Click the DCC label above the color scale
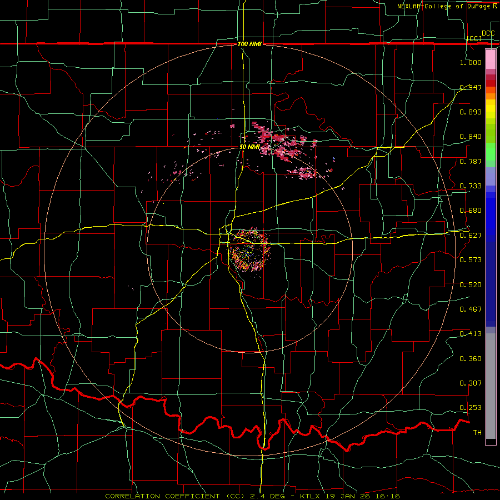This screenshot has width=500, height=500. (488, 33)
